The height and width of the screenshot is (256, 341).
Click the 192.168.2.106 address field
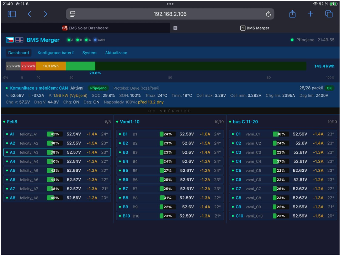pos(170,14)
